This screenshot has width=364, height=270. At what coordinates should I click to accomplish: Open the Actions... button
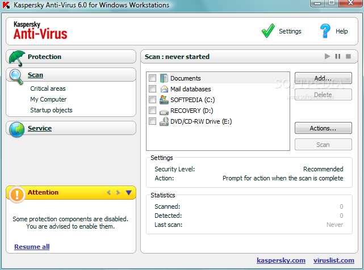(x=323, y=128)
